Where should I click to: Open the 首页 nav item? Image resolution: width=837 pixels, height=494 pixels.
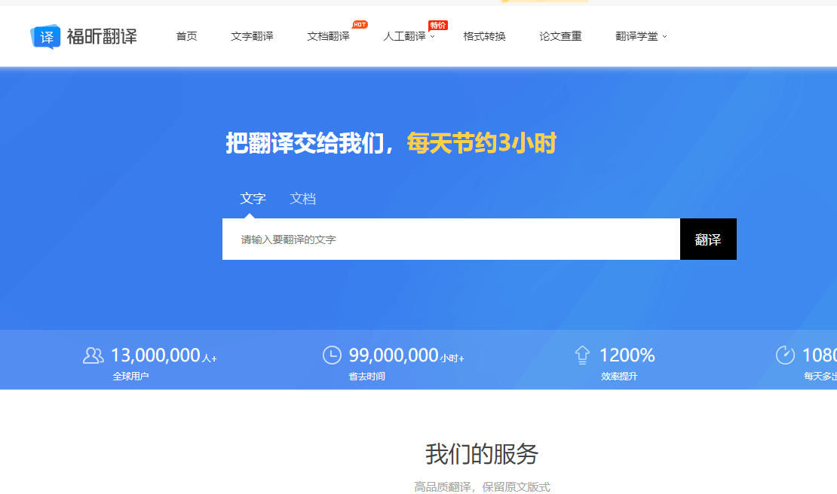[x=187, y=36]
